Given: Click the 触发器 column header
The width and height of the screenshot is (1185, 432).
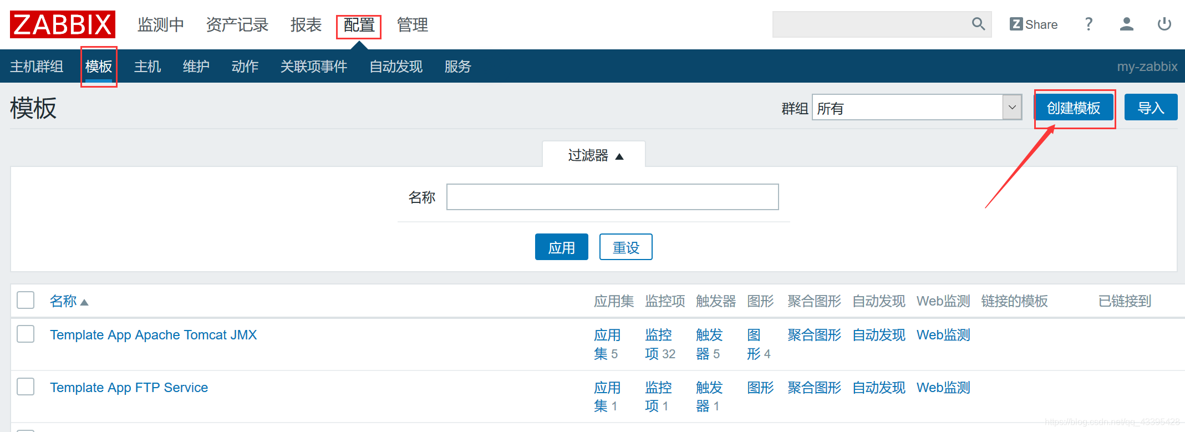Looking at the screenshot, I should click(716, 301).
